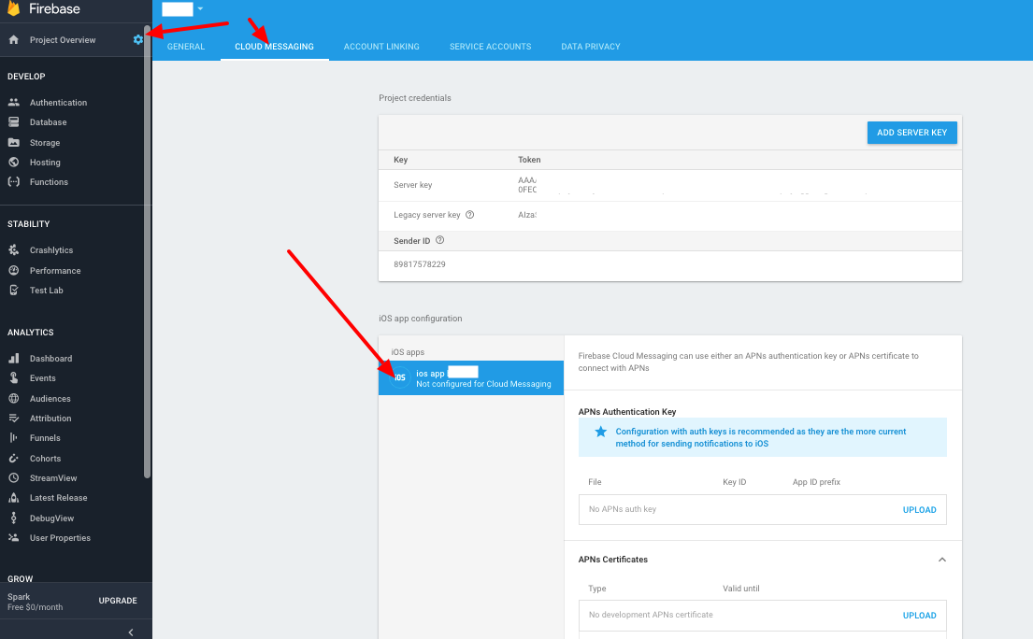1033x639 pixels.
Task: Click the Latest Release icon
Action: coord(13,498)
